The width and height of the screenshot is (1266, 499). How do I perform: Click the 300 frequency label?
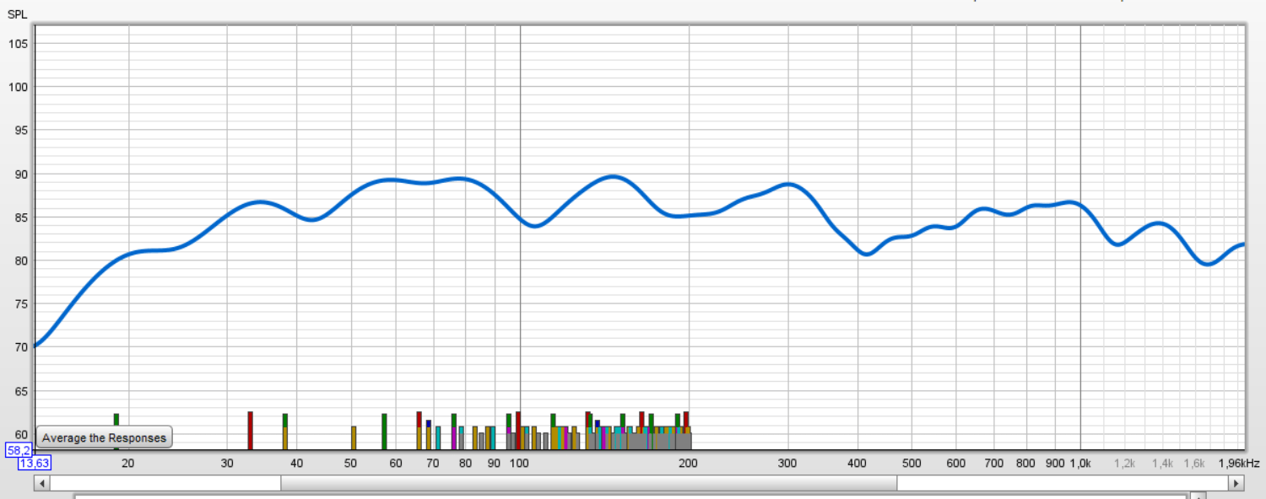click(787, 463)
